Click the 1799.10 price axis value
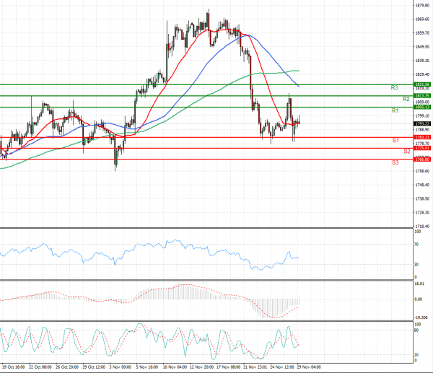433x373 pixels. pos(422,115)
